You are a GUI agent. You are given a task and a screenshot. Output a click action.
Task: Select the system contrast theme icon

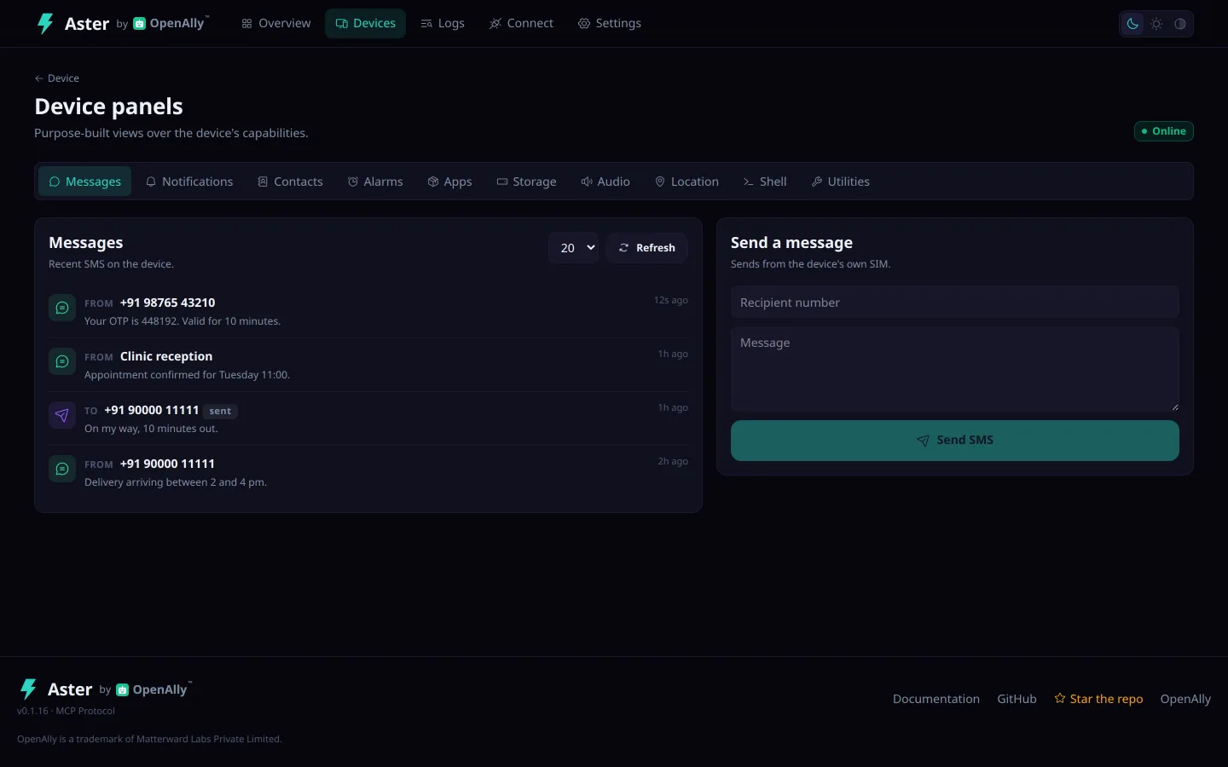click(1180, 24)
